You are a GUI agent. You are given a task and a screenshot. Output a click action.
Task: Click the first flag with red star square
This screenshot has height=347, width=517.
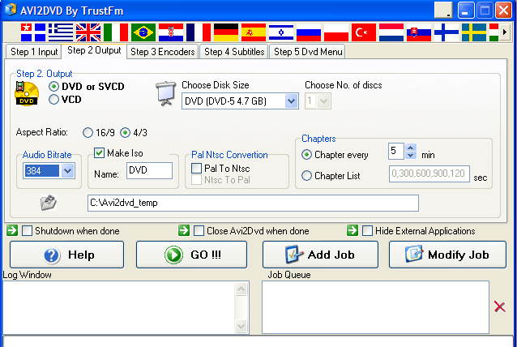(33, 32)
